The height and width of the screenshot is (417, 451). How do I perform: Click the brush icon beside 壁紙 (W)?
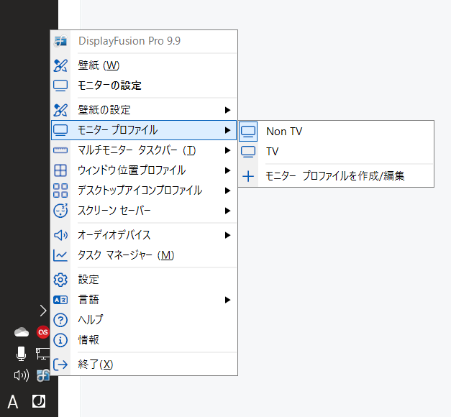click(60, 65)
